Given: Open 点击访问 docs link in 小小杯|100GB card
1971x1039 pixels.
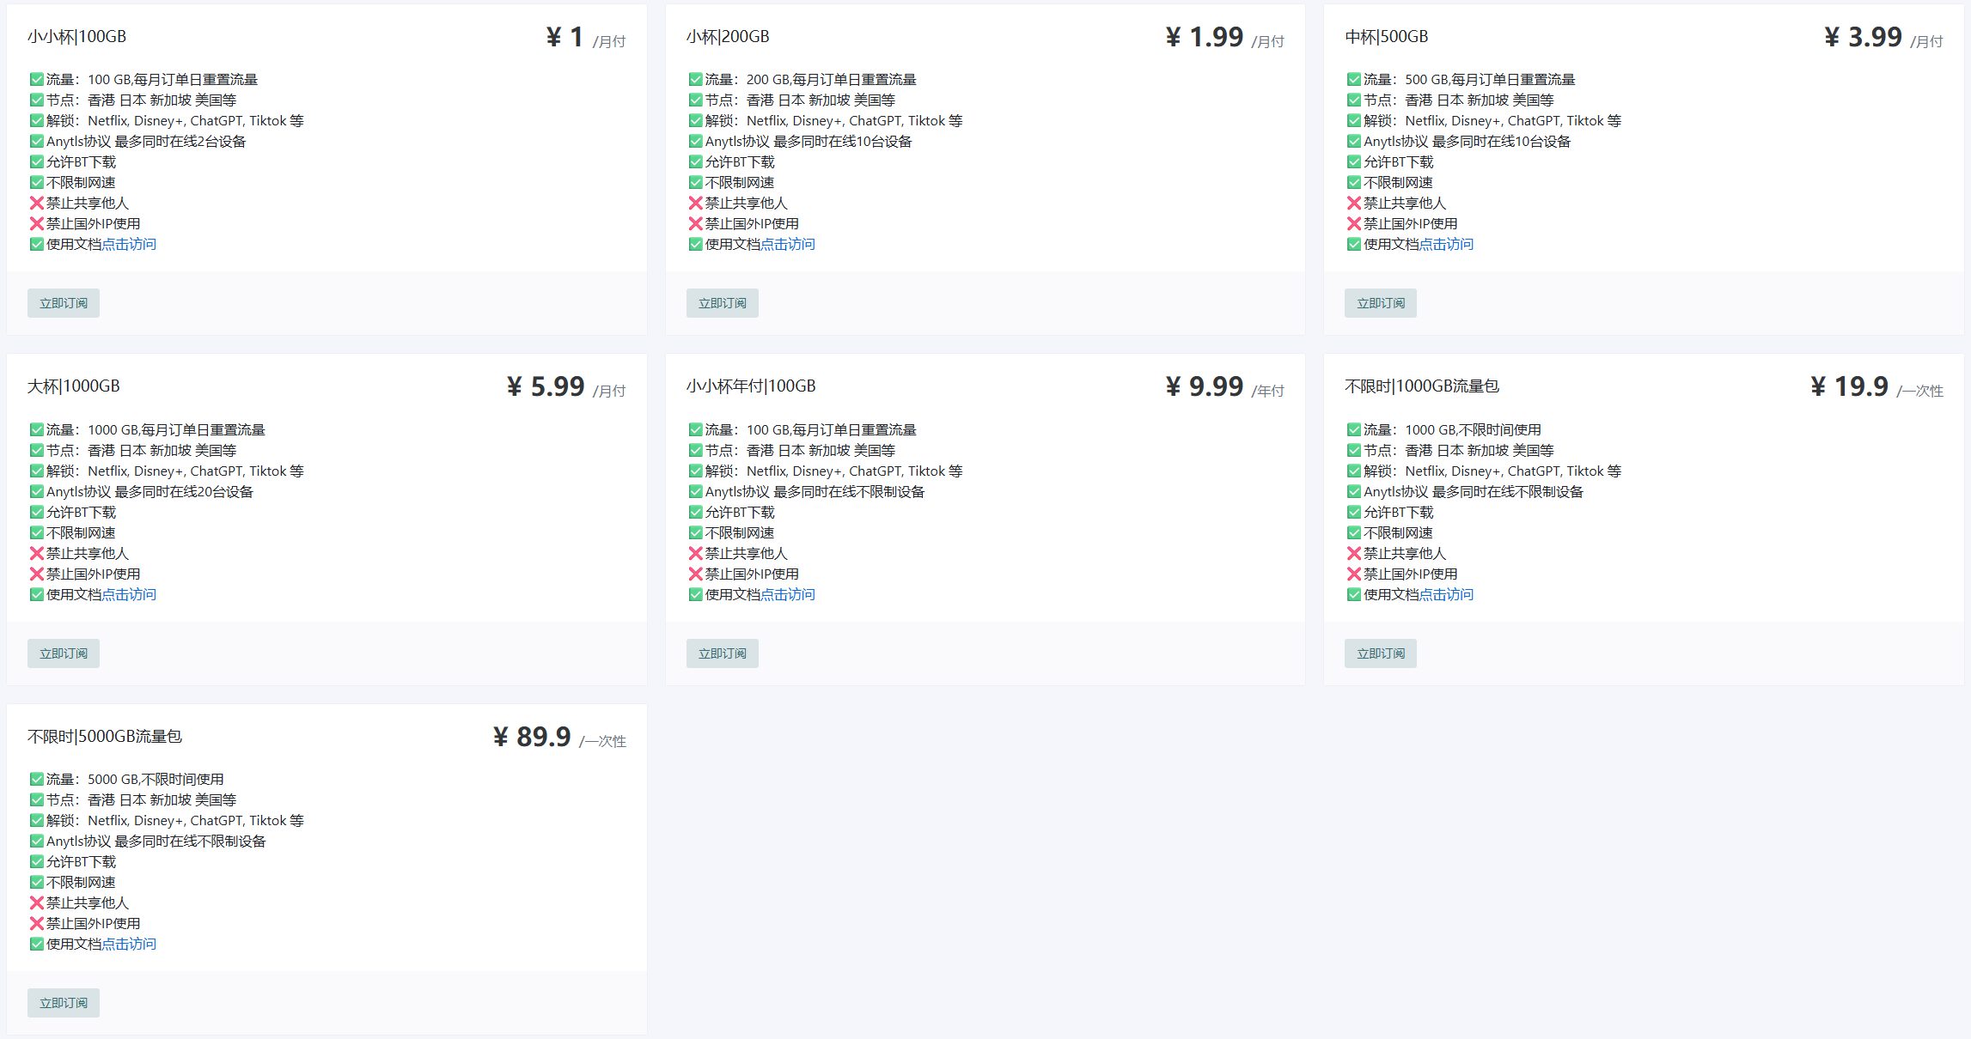Looking at the screenshot, I should (129, 245).
